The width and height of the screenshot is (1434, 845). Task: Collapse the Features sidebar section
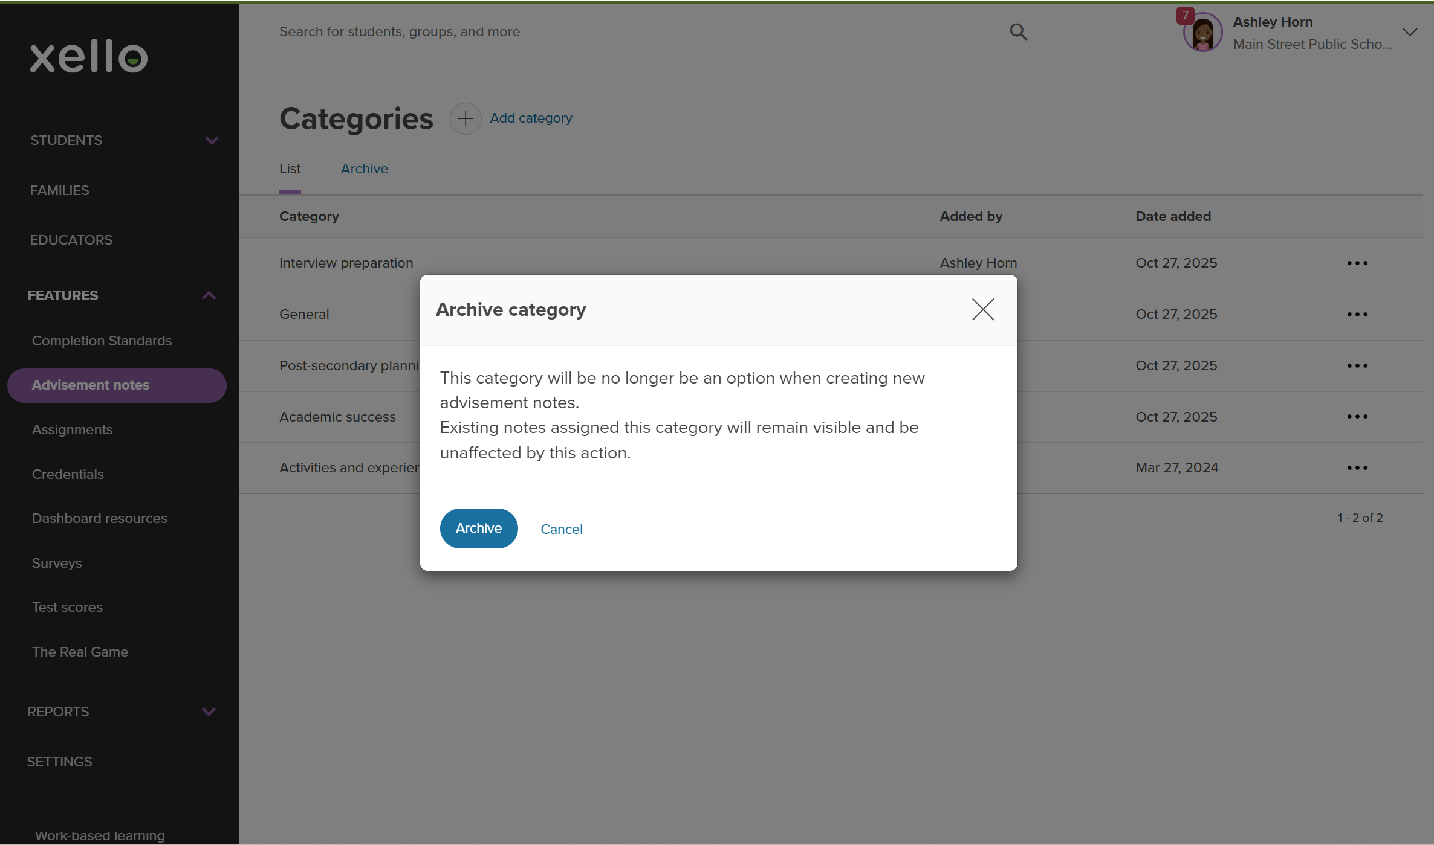click(209, 295)
